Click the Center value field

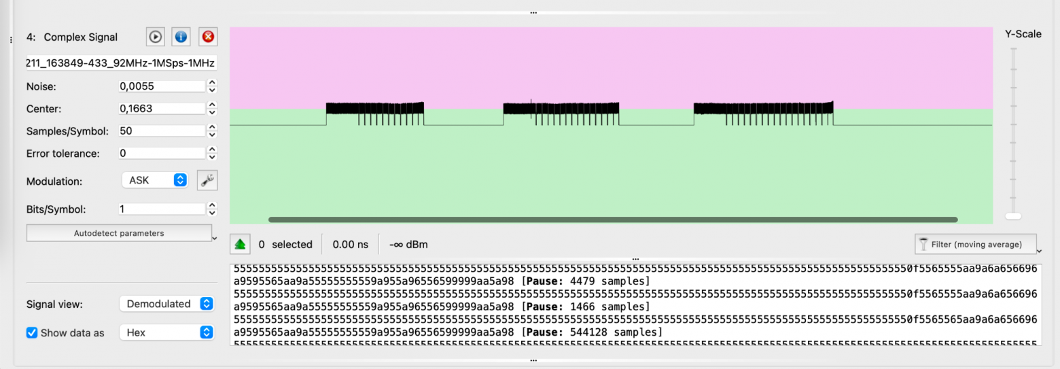click(162, 109)
